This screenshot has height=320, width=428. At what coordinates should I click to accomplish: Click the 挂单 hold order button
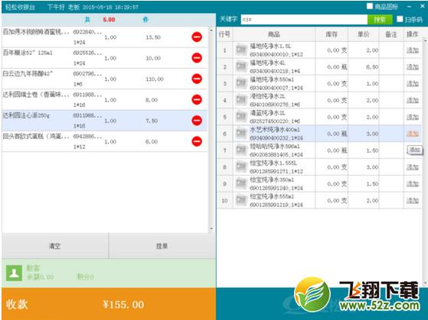click(x=162, y=246)
